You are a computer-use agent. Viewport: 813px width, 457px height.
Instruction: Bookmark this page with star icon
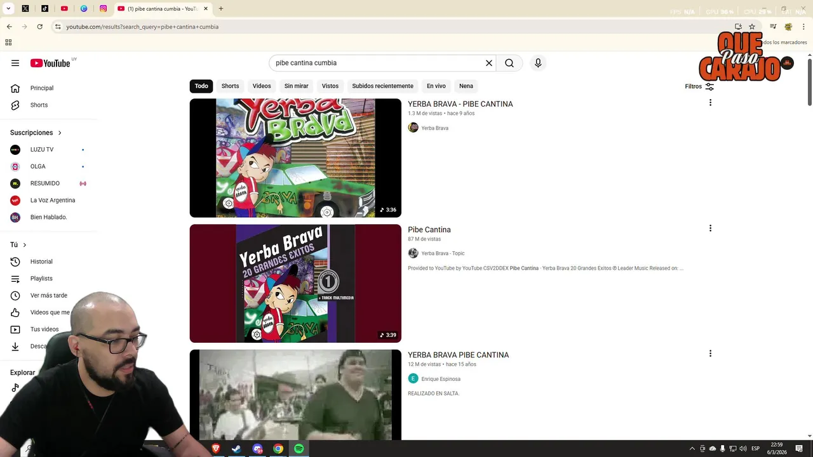tap(752, 27)
